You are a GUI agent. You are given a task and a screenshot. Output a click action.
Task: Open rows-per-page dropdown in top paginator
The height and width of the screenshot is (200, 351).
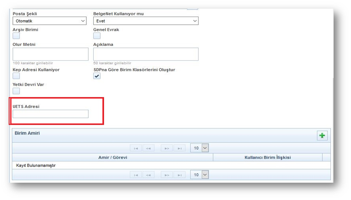tap(199, 148)
